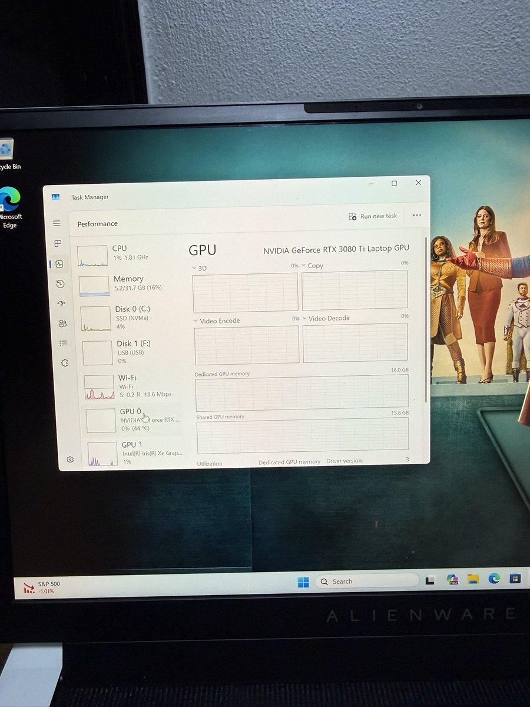The height and width of the screenshot is (707, 530).
Task: Open the S&P 500 widgets taskbar item
Action: coord(41,587)
